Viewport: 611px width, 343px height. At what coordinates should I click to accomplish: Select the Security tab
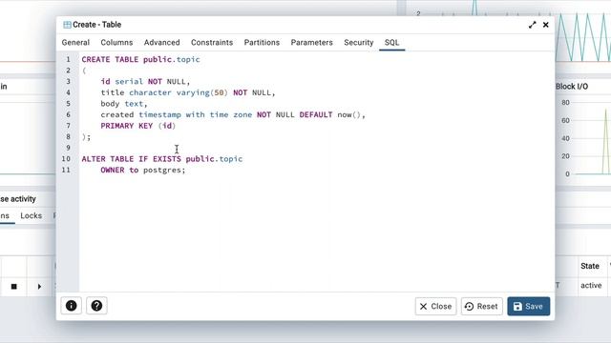click(x=359, y=42)
